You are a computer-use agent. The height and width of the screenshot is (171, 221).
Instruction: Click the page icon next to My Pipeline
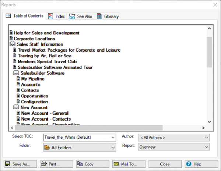click(18, 79)
